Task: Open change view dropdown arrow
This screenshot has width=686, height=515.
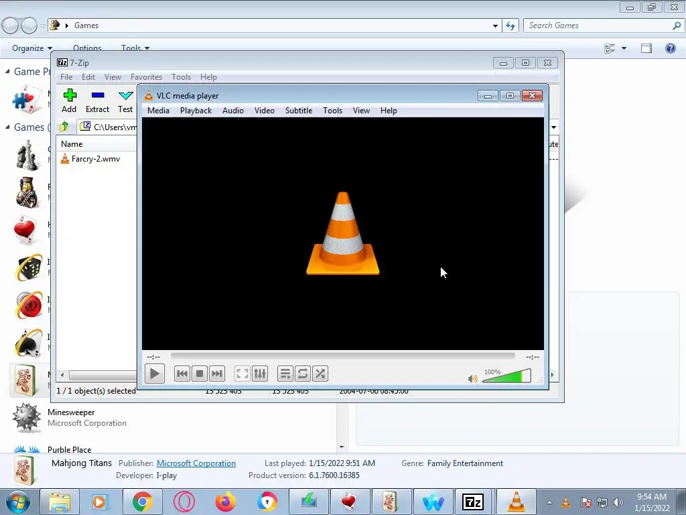Action: 624,48
